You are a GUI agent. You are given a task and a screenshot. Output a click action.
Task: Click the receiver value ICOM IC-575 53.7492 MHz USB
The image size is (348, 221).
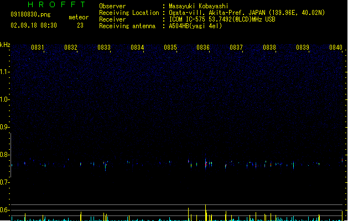click(222, 19)
